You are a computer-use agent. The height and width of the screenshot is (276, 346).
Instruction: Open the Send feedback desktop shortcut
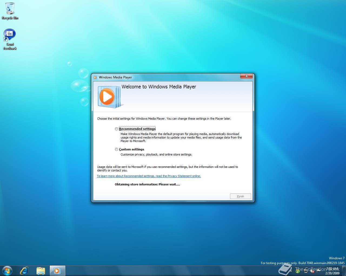click(x=10, y=39)
